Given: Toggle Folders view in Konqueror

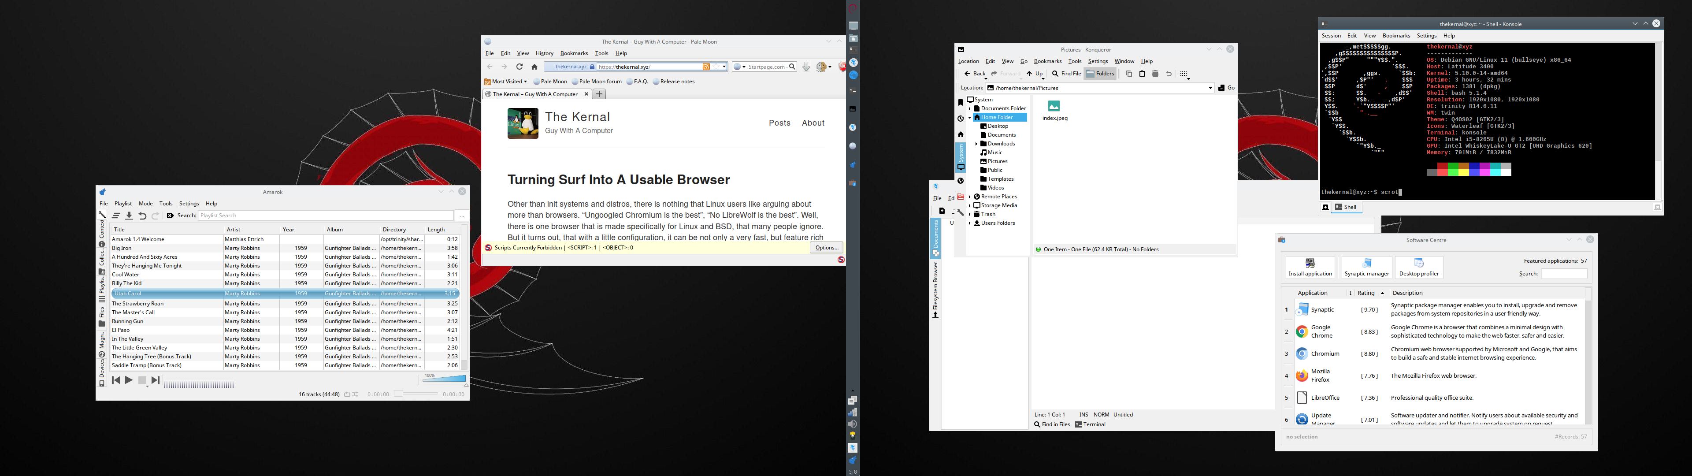Looking at the screenshot, I should tap(1100, 74).
